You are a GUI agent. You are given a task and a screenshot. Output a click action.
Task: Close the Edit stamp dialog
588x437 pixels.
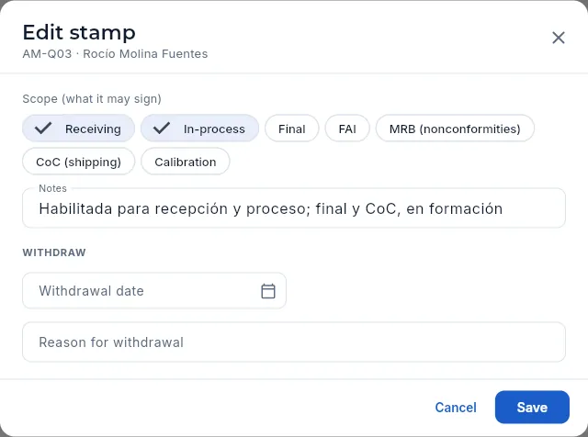(x=559, y=38)
